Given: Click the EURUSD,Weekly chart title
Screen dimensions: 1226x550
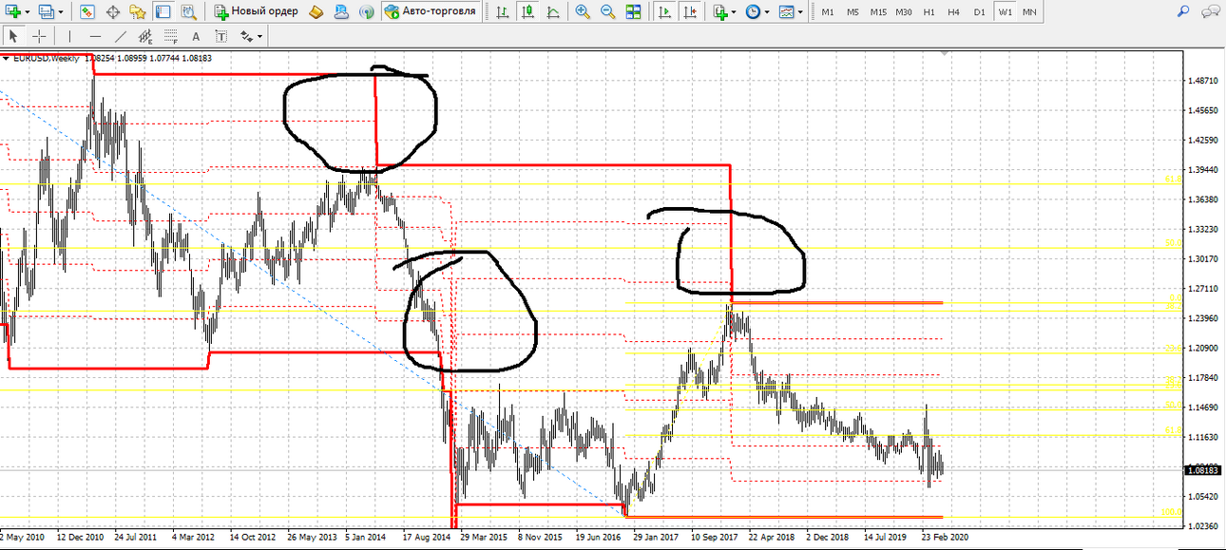Looking at the screenshot, I should point(45,58).
